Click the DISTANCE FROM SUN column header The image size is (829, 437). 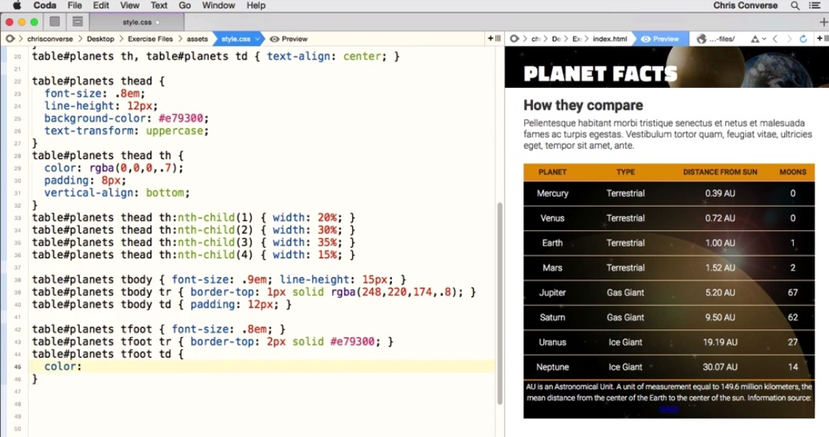tap(720, 172)
